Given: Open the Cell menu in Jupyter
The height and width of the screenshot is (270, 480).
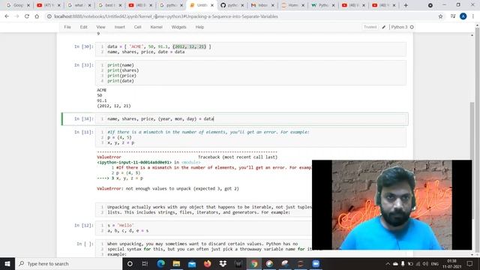Looking at the screenshot, I should 138,27.
